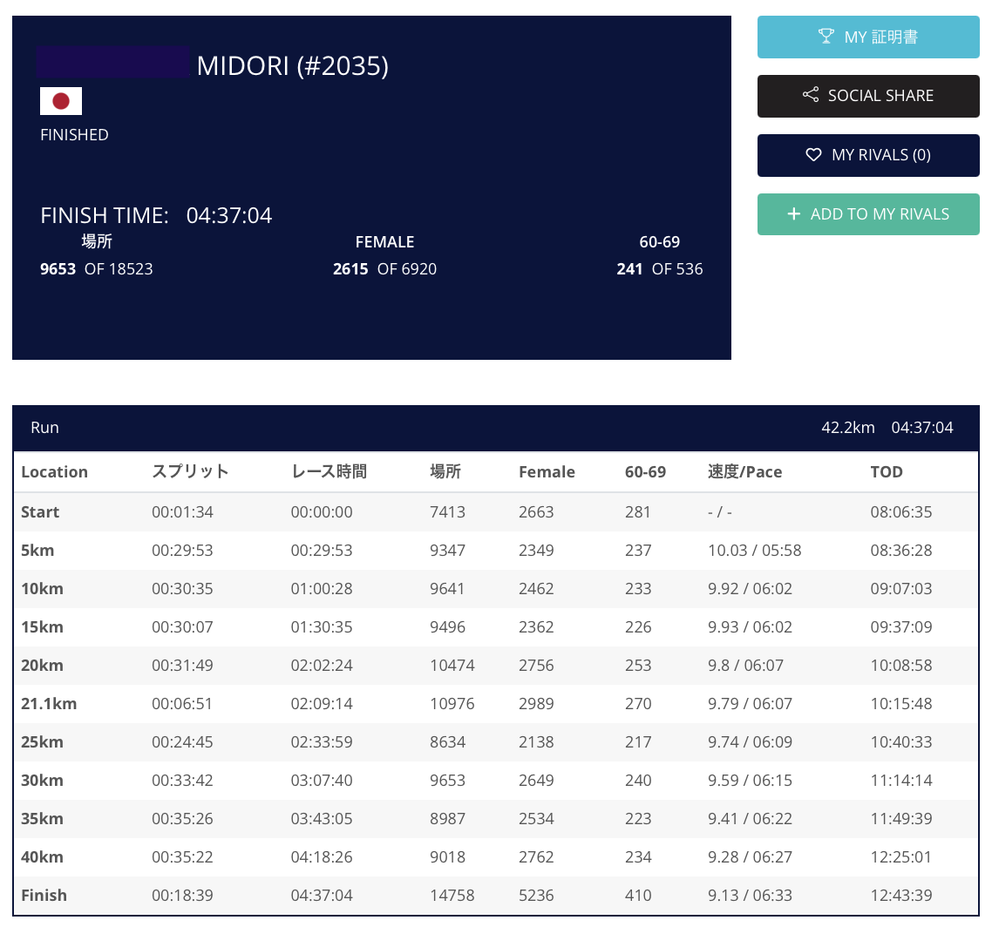The image size is (992, 927).
Task: Select the 15km row label
Action: pos(43,627)
